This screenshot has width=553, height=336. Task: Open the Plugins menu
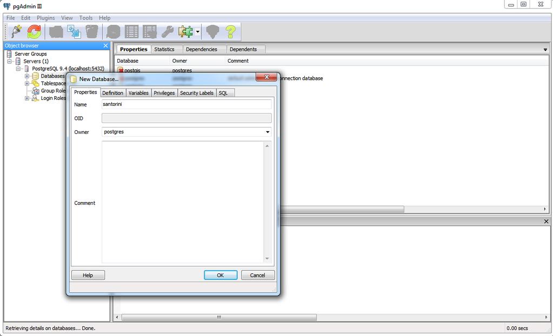click(46, 18)
